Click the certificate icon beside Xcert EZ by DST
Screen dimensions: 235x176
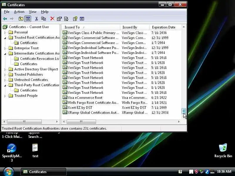coord(65,107)
